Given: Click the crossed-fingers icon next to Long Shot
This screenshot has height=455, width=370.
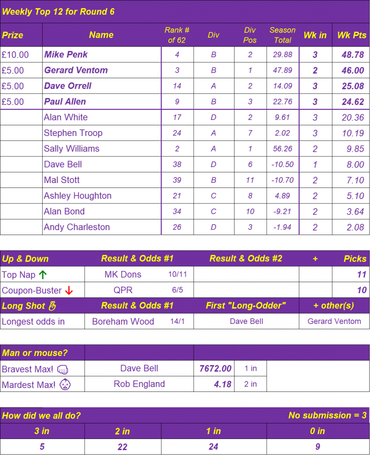Looking at the screenshot, I should (53, 306).
